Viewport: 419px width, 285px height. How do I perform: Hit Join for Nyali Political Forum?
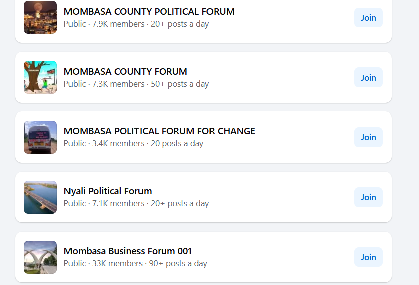[x=368, y=197]
